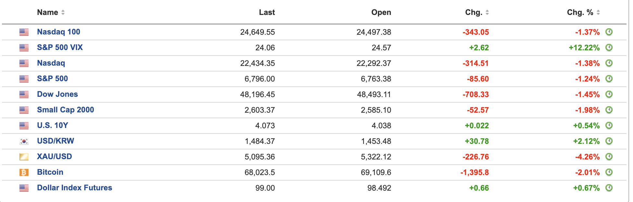This screenshot has height=202, width=633.
Task: Click the Bitcoin orange logo icon
Action: 24,172
